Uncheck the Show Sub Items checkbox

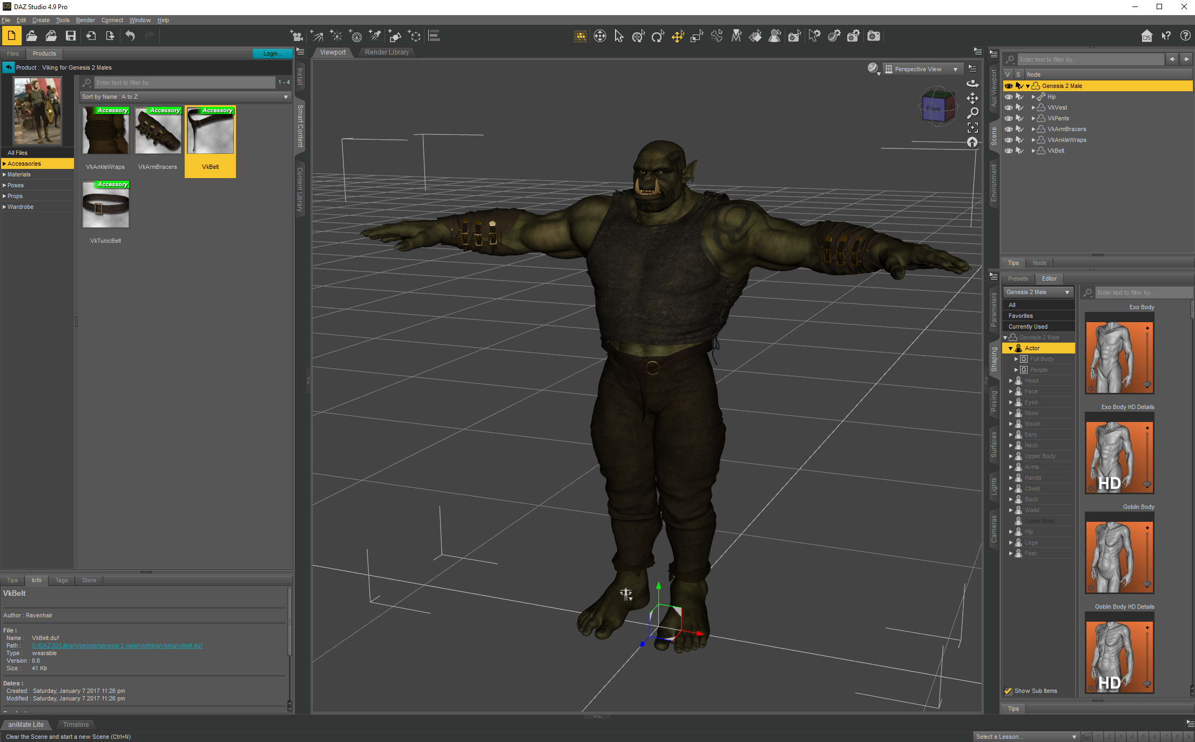pyautogui.click(x=1008, y=691)
